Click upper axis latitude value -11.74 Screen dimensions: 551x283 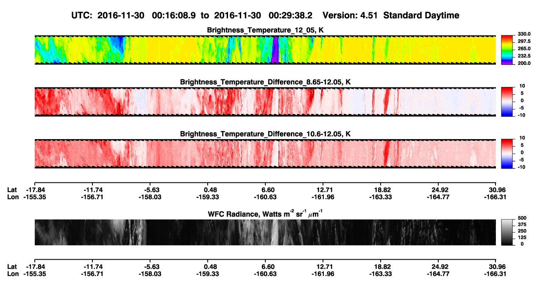93,190
